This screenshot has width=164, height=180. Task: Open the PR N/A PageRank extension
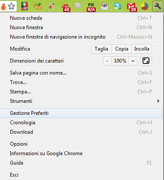(91, 7)
